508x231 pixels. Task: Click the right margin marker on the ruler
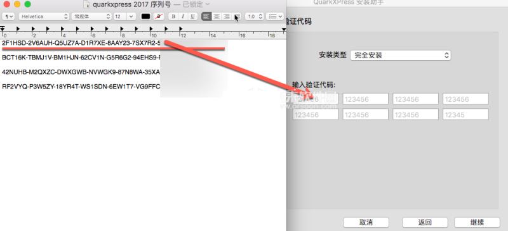coord(284,29)
